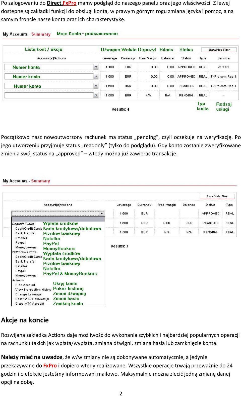Viewport: 241px width, 396px height.
Task: Click the Withdraw Funds group heading
Action: (x=24, y=252)
